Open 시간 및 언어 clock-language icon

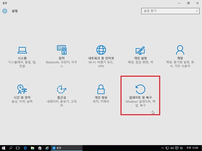[22, 89]
